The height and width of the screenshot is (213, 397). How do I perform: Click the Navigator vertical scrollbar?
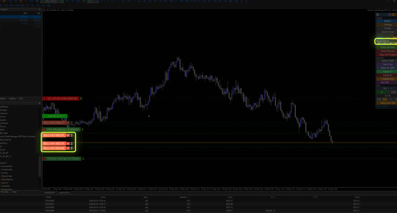point(40,167)
